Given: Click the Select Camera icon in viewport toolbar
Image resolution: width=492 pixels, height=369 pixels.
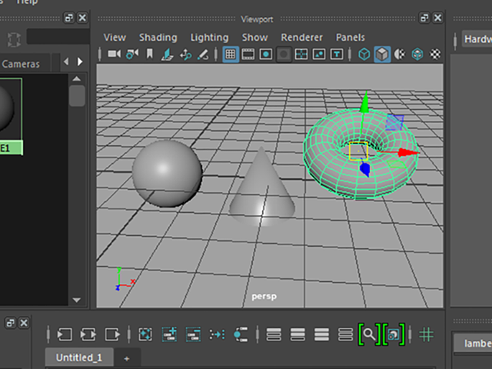Looking at the screenshot, I should pyautogui.click(x=115, y=54).
